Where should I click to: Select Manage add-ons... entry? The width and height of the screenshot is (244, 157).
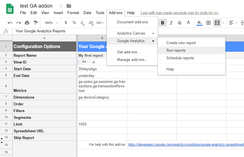(x=132, y=60)
